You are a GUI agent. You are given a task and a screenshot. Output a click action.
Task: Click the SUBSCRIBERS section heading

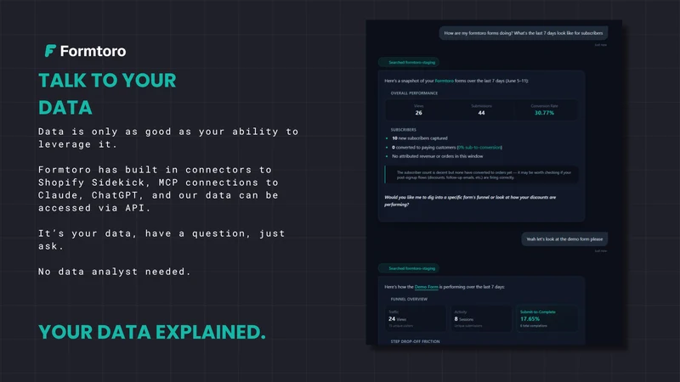pyautogui.click(x=403, y=130)
